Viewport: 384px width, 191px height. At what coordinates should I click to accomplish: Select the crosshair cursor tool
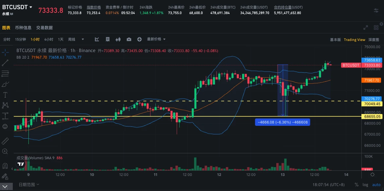tap(5, 52)
